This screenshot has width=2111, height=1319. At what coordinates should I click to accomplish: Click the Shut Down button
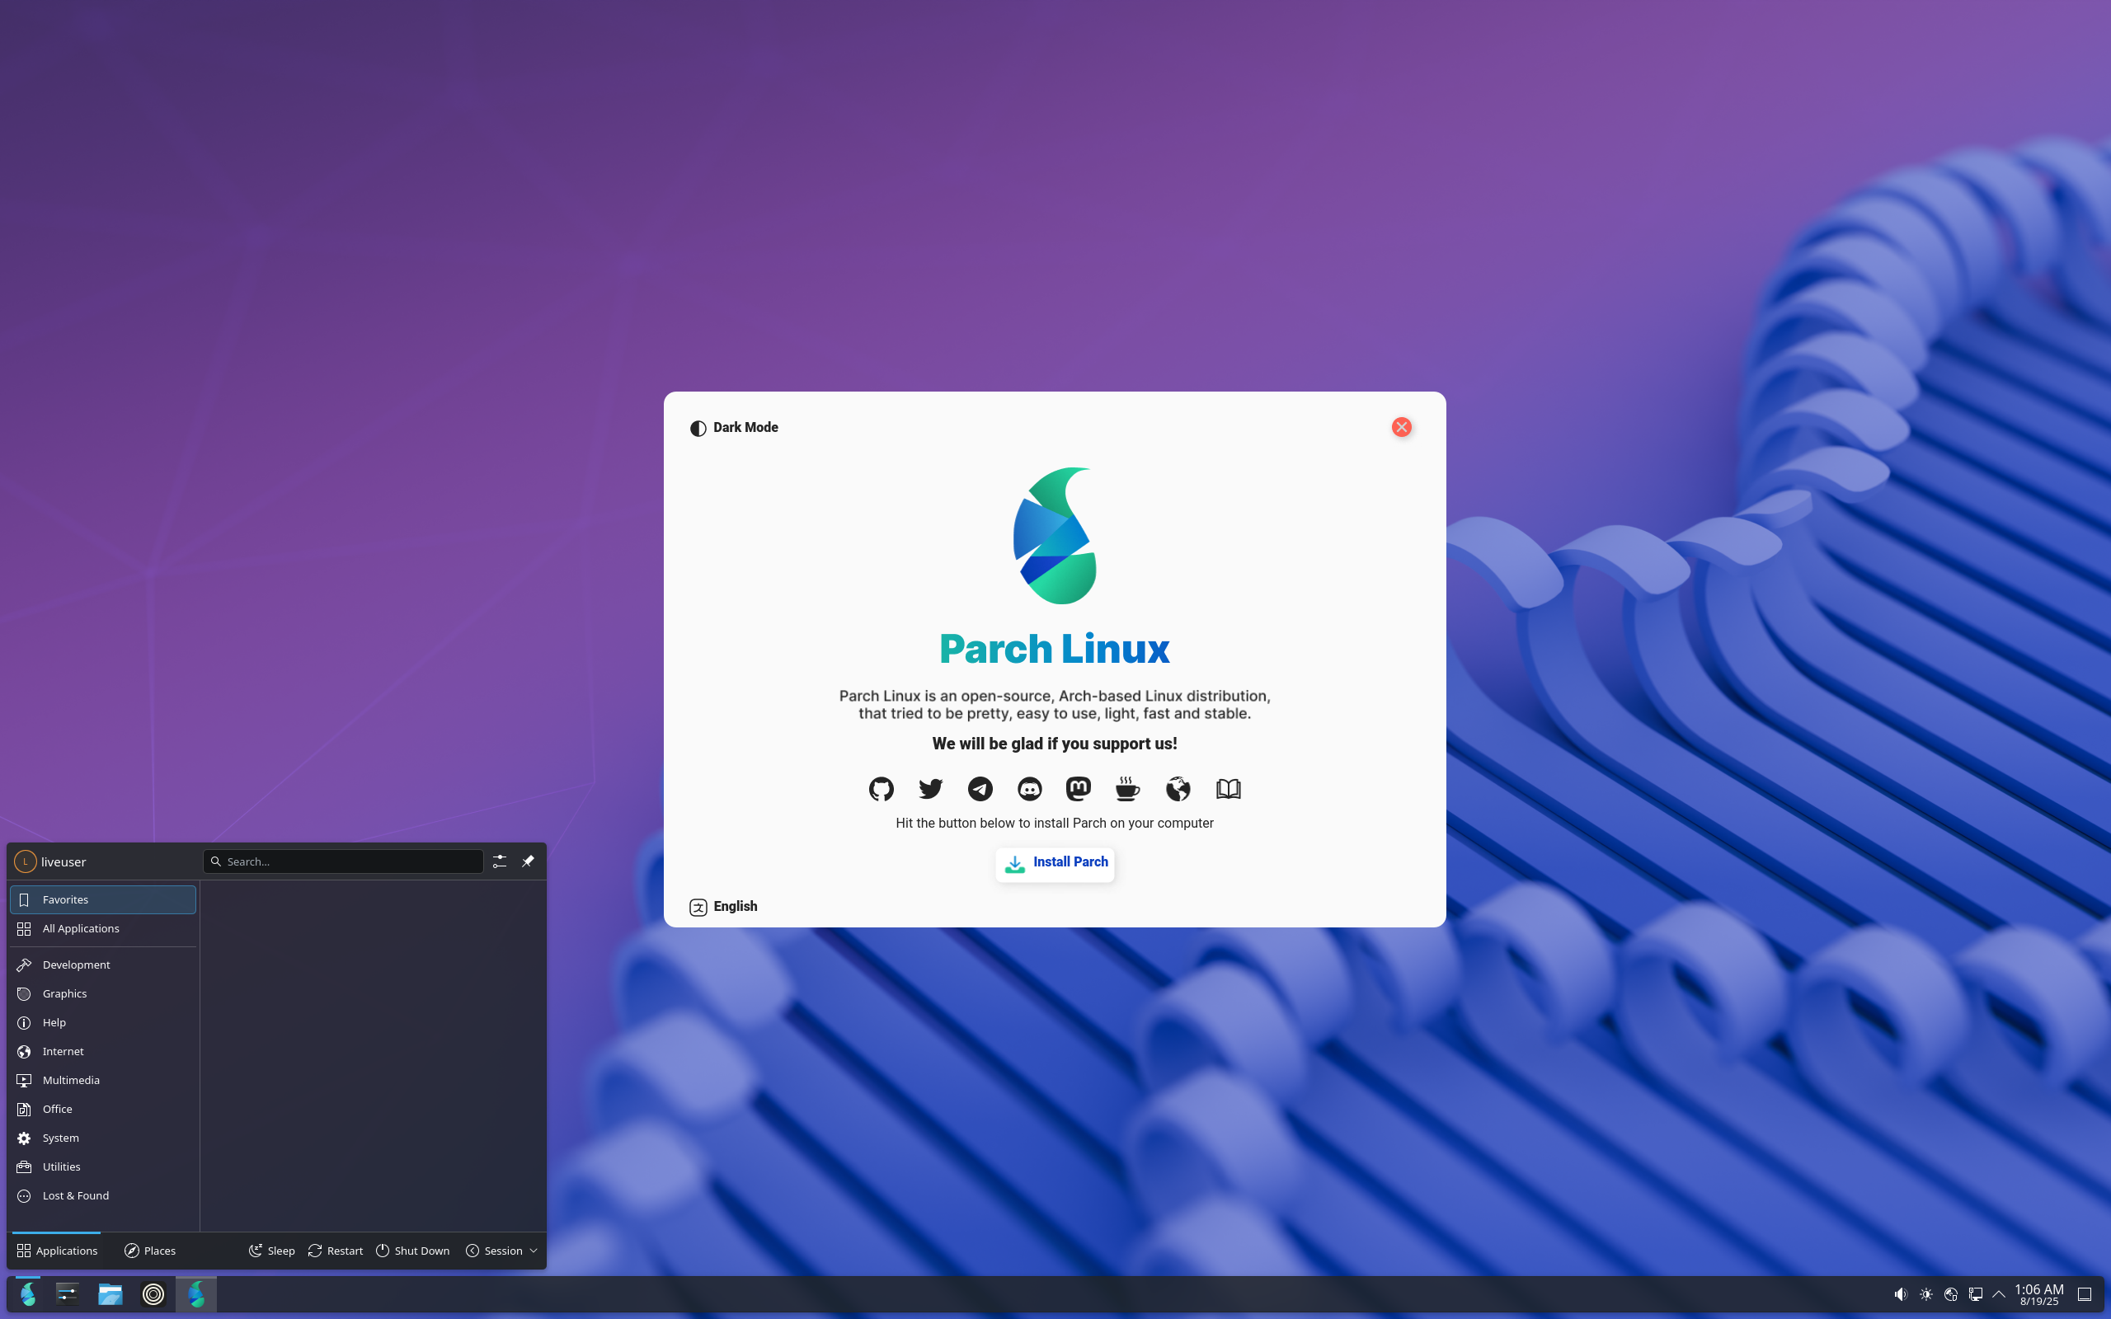click(412, 1250)
